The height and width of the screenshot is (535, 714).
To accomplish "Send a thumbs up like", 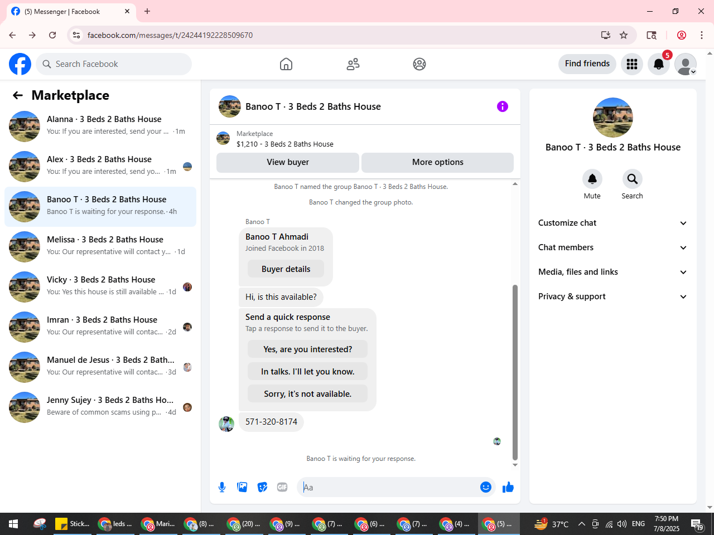I will tap(508, 487).
